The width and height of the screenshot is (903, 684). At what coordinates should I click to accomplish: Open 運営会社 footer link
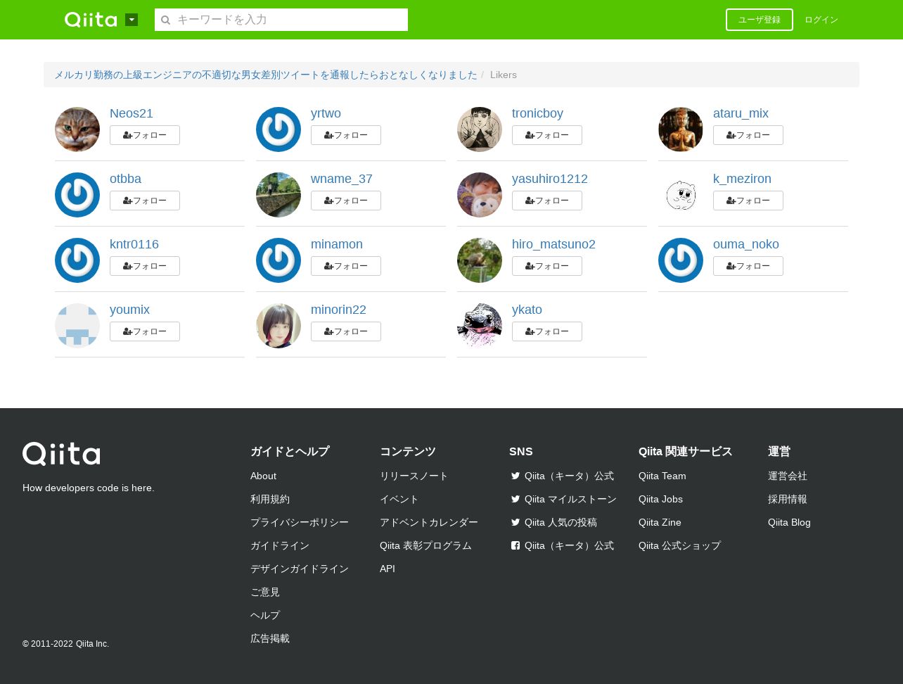coord(788,476)
